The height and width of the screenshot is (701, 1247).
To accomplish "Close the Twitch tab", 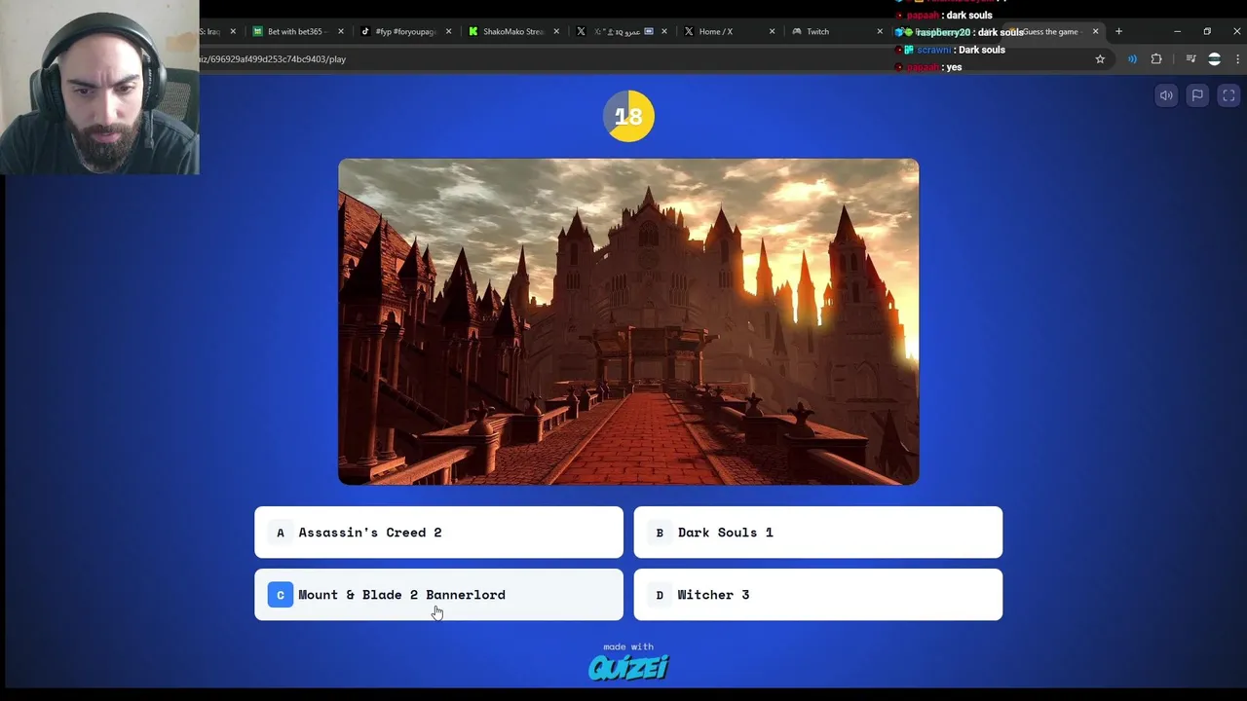I will [x=880, y=31].
